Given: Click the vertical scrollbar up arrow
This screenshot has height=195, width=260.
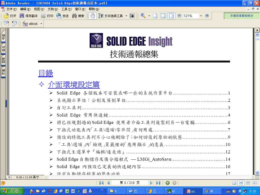Looking at the screenshot, I should click(257, 35).
